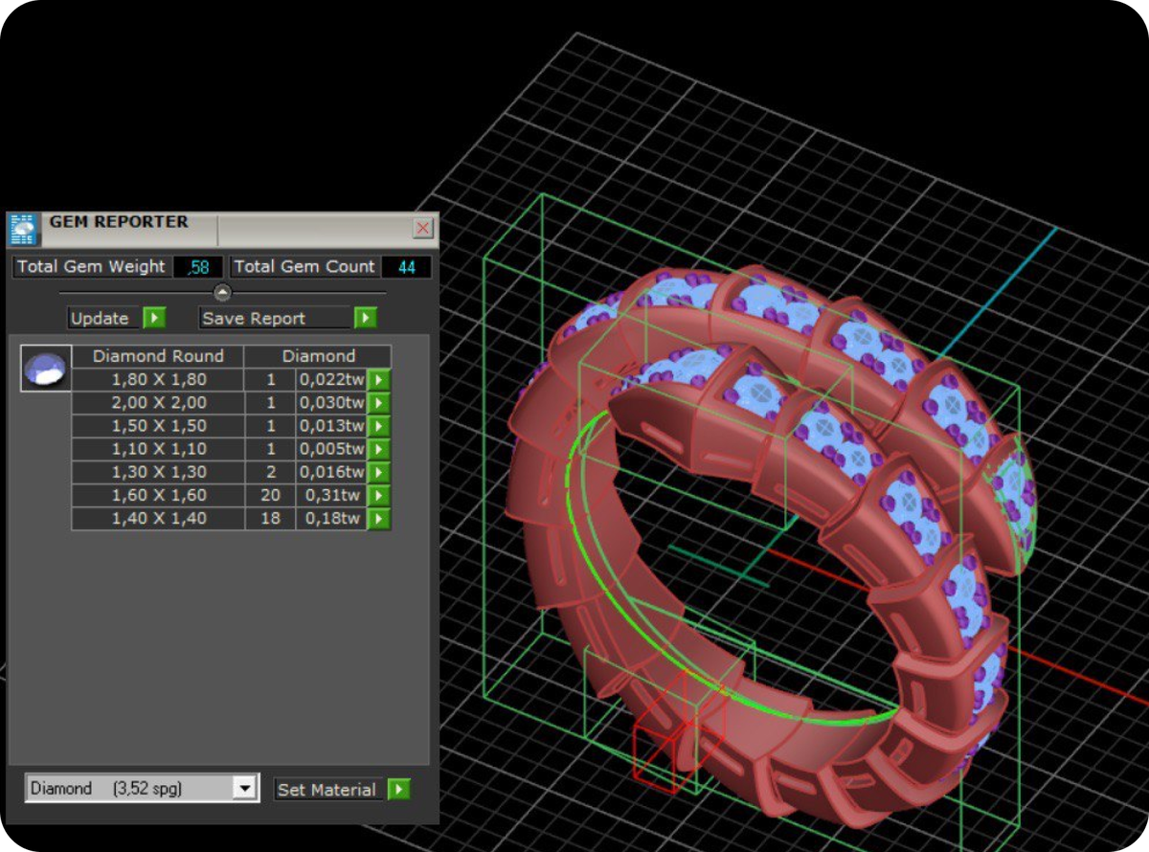Click the Update button
The width and height of the screenshot is (1149, 852).
click(105, 318)
